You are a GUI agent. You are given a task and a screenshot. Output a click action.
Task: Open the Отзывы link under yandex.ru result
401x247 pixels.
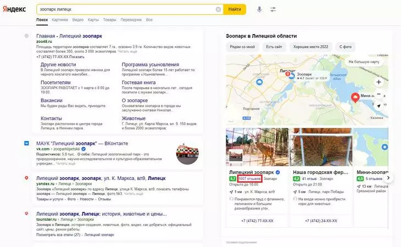tap(104, 199)
